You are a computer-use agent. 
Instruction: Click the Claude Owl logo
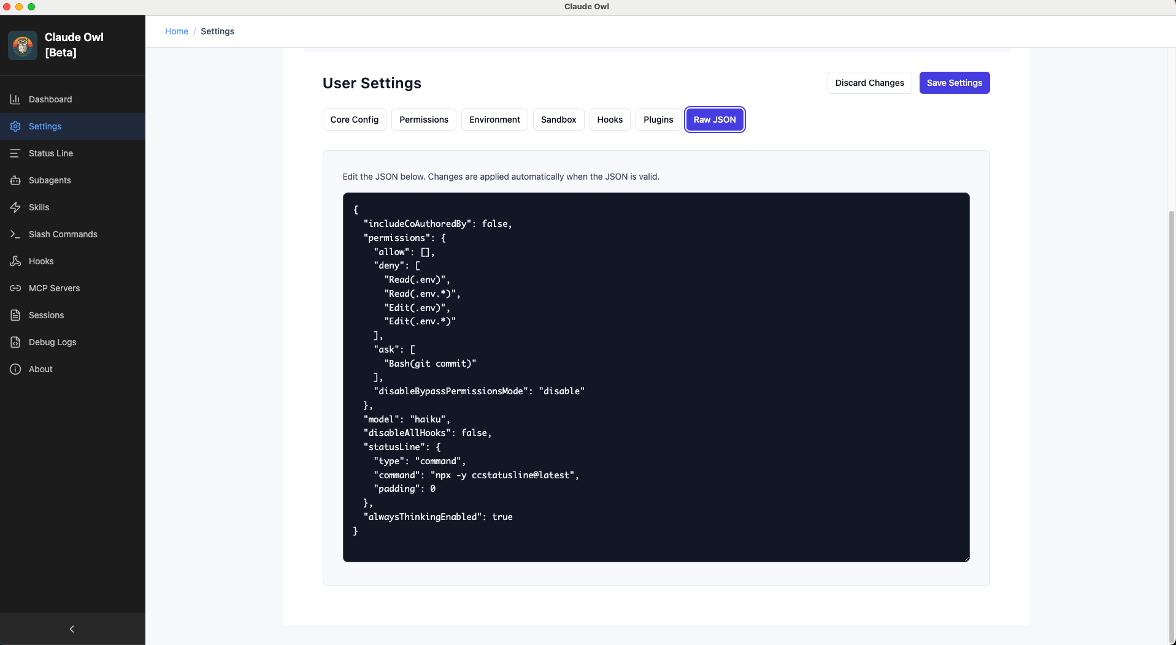coord(22,45)
